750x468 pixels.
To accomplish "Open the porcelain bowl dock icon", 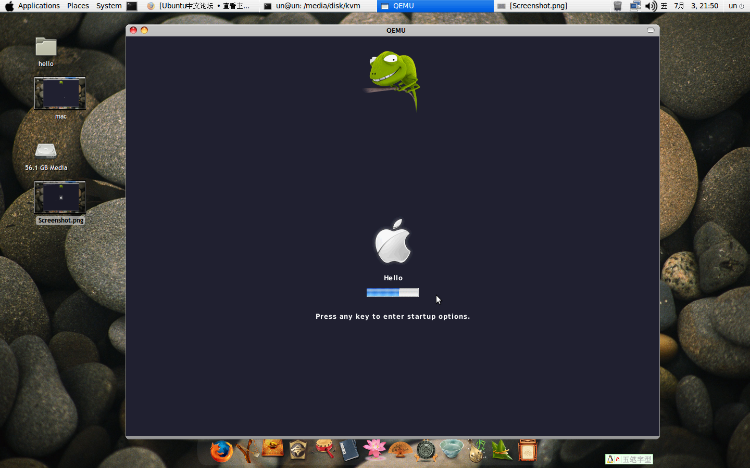I will click(451, 449).
